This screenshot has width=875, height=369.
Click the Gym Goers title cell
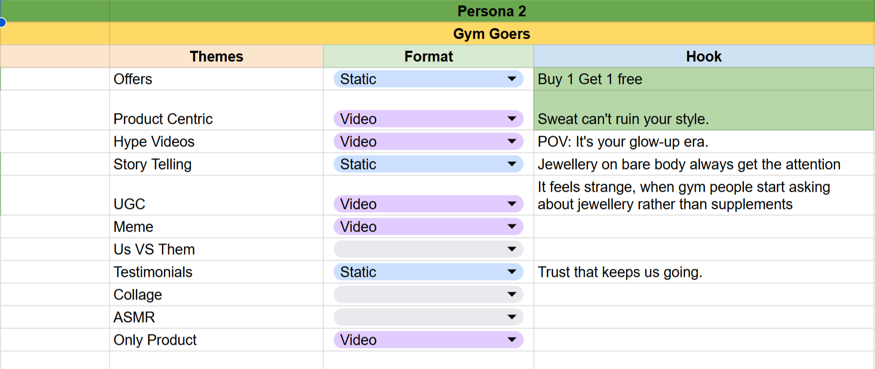(491, 34)
